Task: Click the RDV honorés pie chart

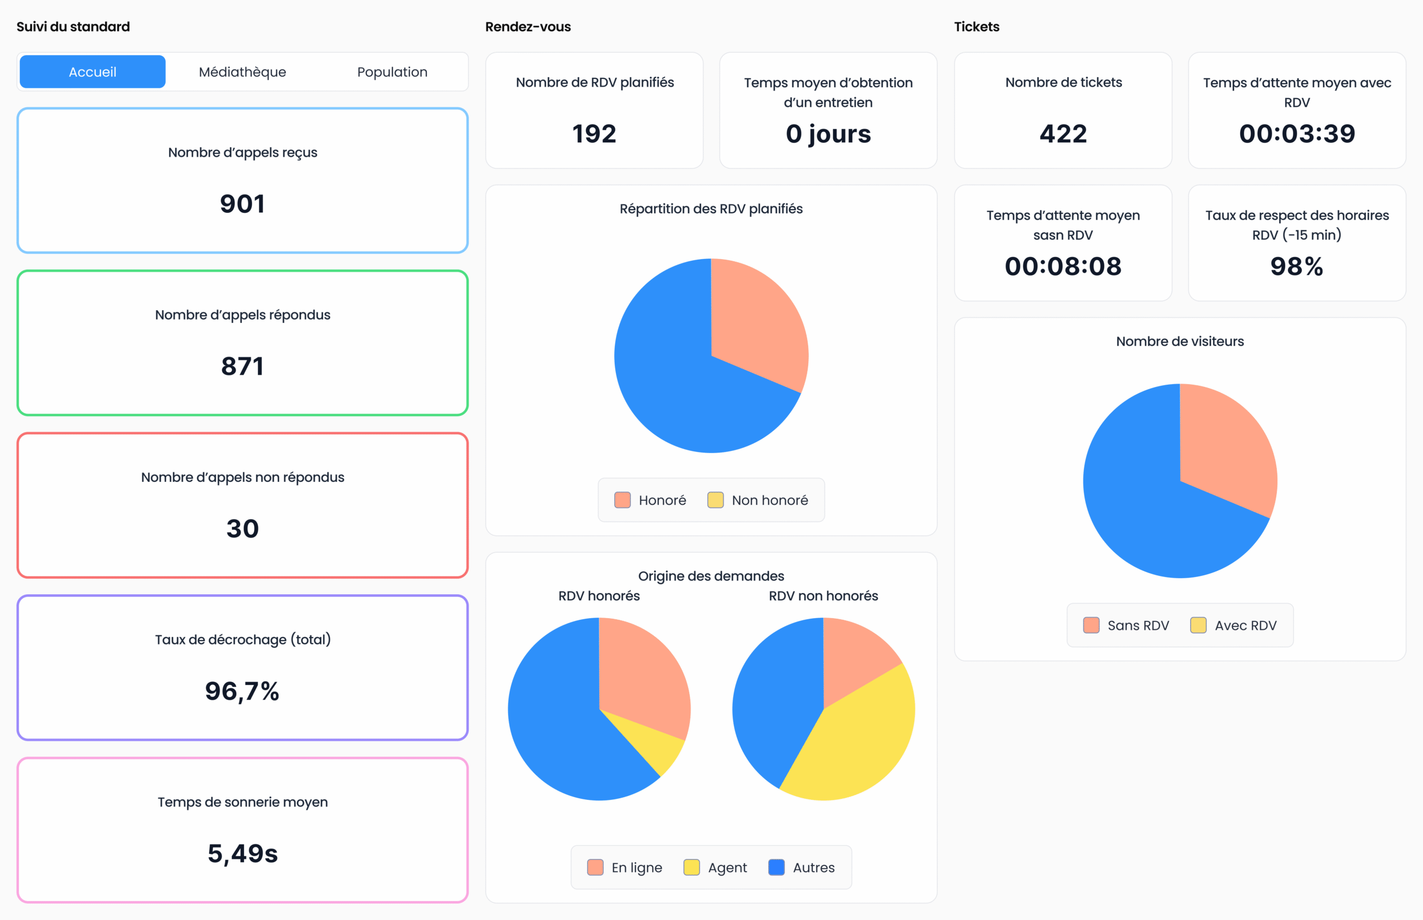Action: 599,709
